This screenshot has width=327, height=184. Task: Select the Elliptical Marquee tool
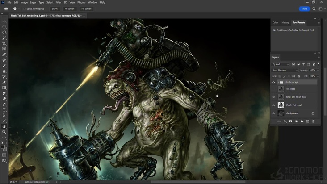tap(4, 27)
